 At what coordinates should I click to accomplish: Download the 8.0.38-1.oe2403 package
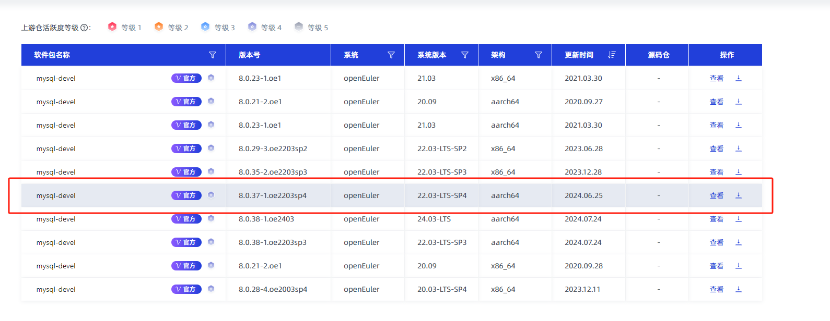click(738, 219)
